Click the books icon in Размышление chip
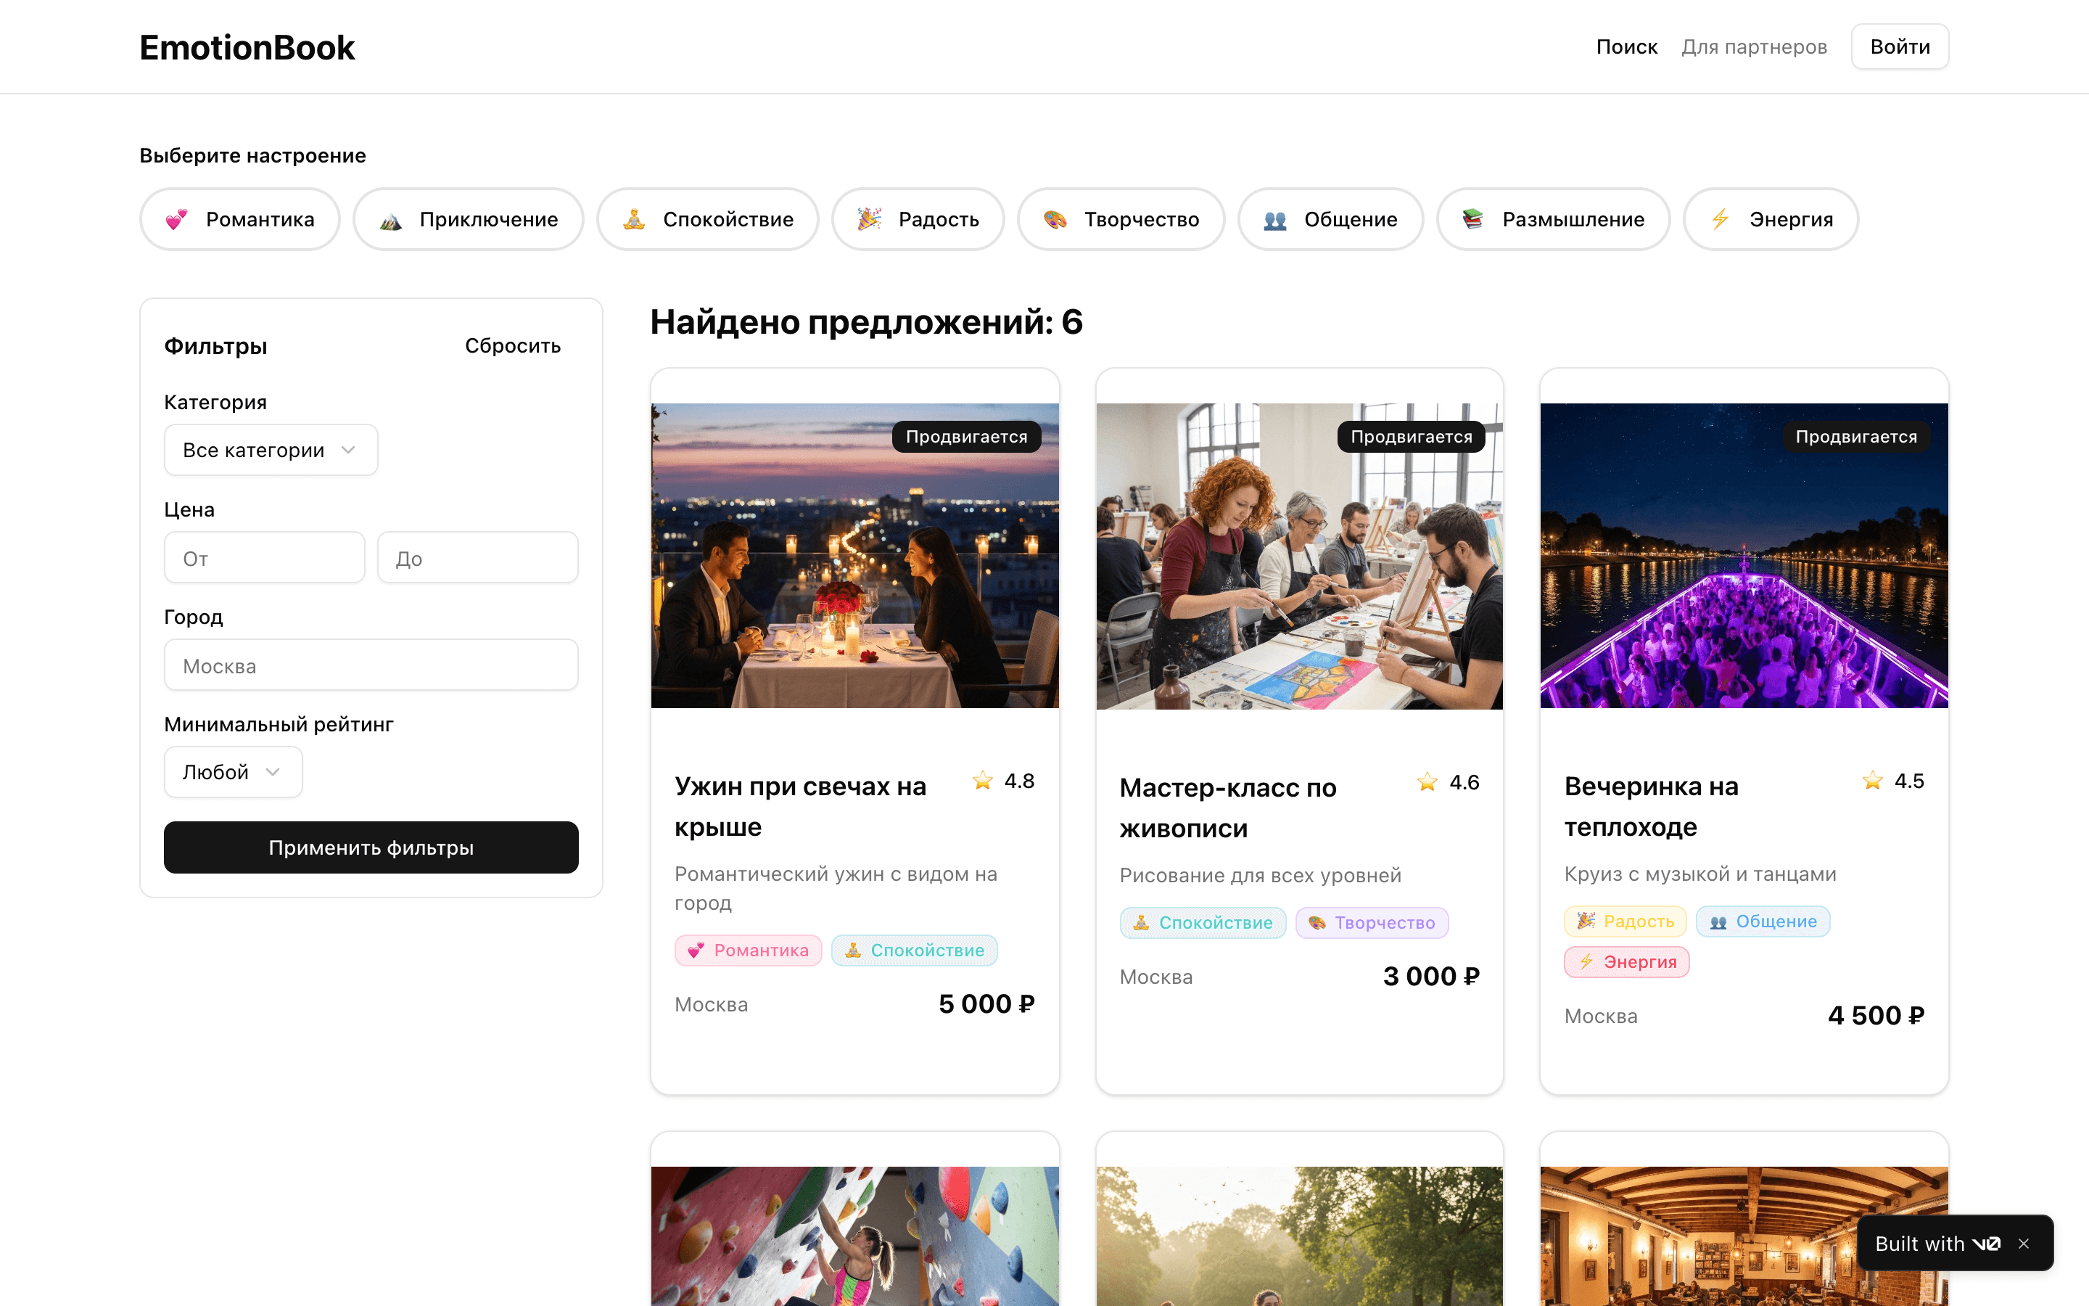The height and width of the screenshot is (1306, 2089). point(1472,219)
